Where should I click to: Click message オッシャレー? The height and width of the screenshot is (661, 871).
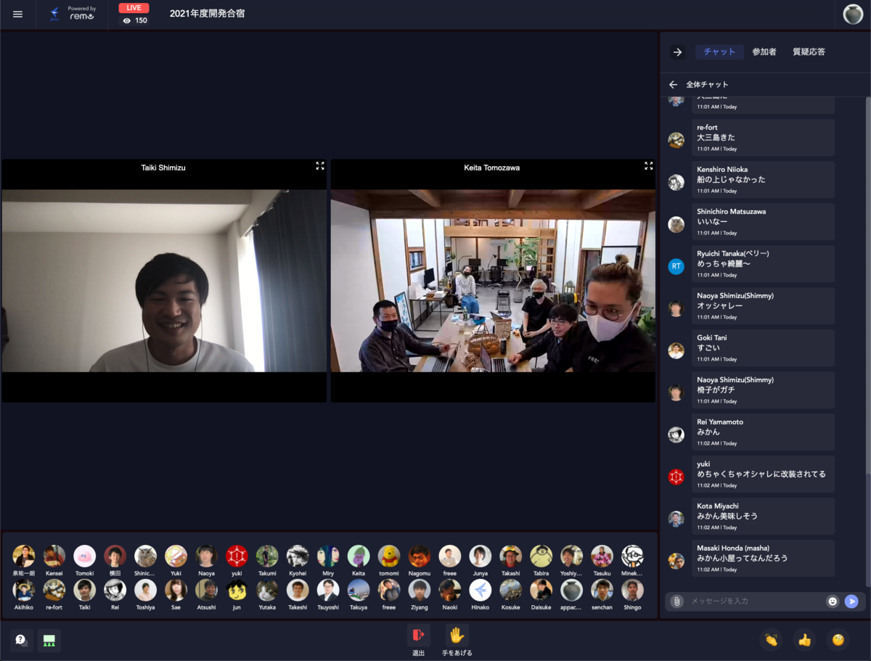pyautogui.click(x=719, y=305)
